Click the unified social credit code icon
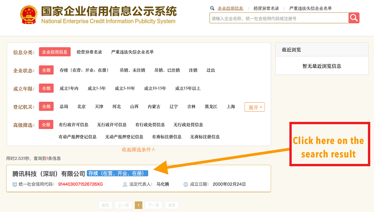 tap(14, 184)
